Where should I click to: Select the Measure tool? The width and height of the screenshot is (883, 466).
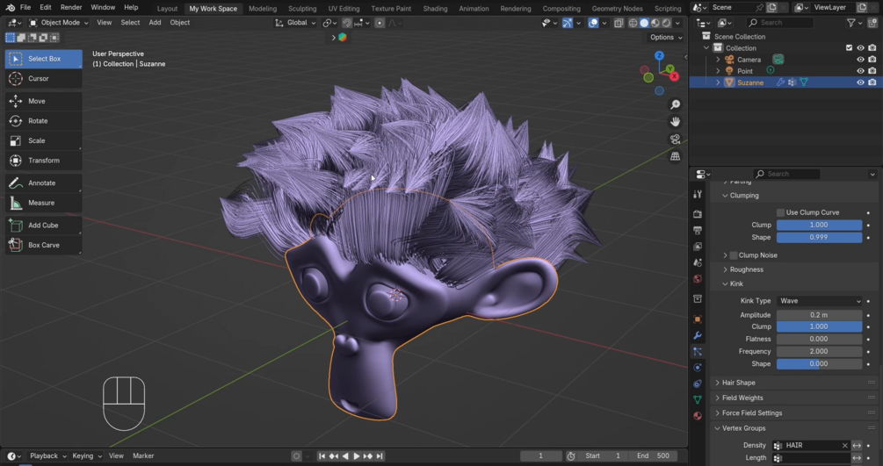click(x=43, y=203)
